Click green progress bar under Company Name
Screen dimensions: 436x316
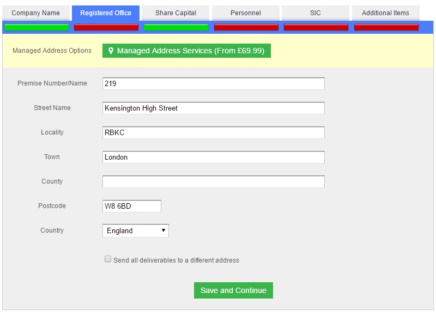pyautogui.click(x=36, y=27)
